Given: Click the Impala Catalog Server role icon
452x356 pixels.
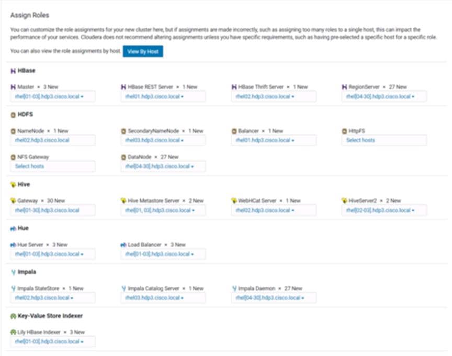Looking at the screenshot, I should (x=123, y=288).
